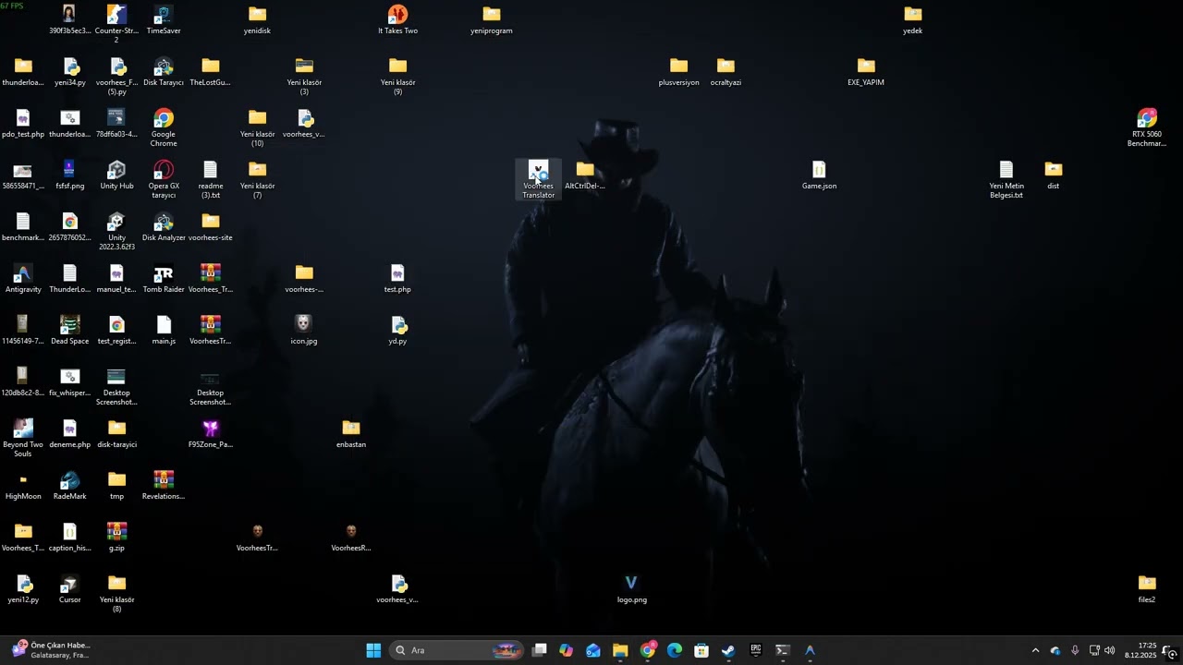Select the disk-tarayici folder
The height and width of the screenshot is (665, 1183).
pos(116,434)
